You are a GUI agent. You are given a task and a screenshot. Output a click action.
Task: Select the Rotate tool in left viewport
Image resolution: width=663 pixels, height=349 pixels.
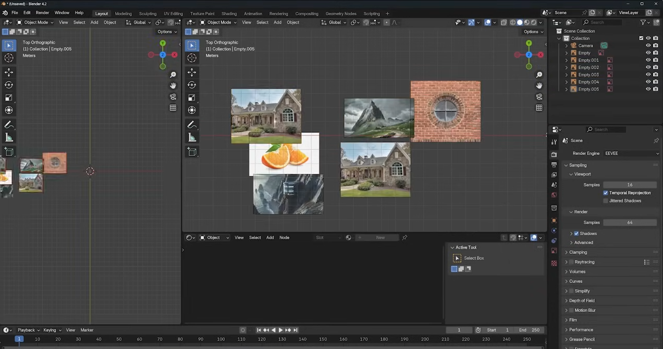coord(9,85)
